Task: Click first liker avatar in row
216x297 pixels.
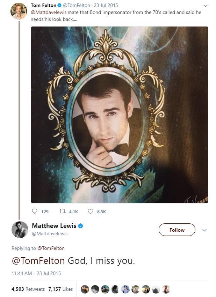Action: tap(85, 289)
